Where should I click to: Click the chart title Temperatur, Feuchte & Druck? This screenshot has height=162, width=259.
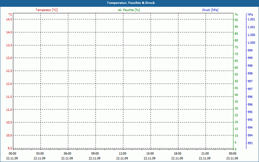point(129,3)
